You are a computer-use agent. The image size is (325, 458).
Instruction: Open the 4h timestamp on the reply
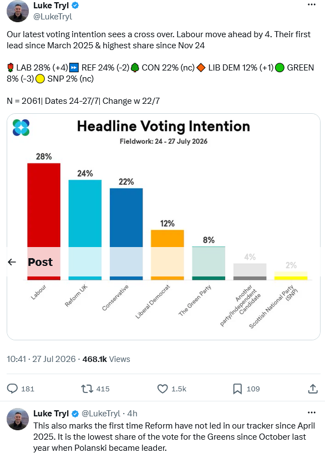132,413
